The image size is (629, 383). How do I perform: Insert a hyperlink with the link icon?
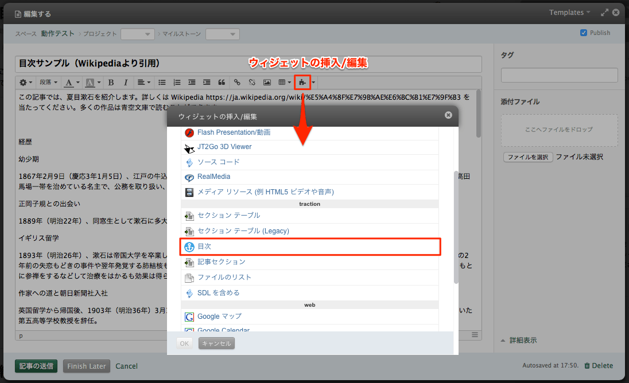pyautogui.click(x=237, y=83)
